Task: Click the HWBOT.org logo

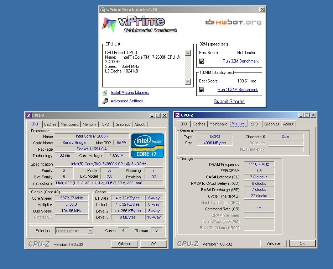Action: pos(233,22)
